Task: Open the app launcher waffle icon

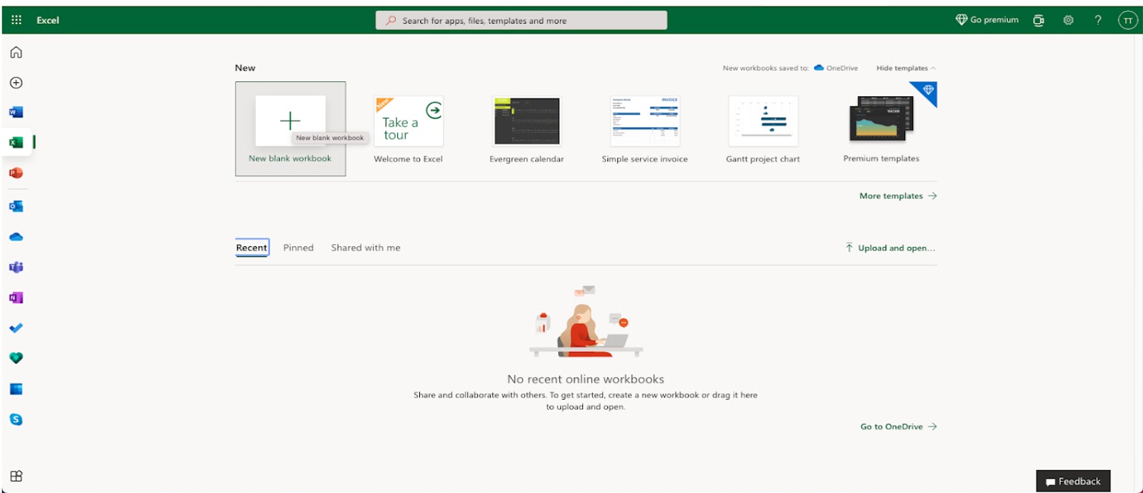Action: pyautogui.click(x=16, y=20)
